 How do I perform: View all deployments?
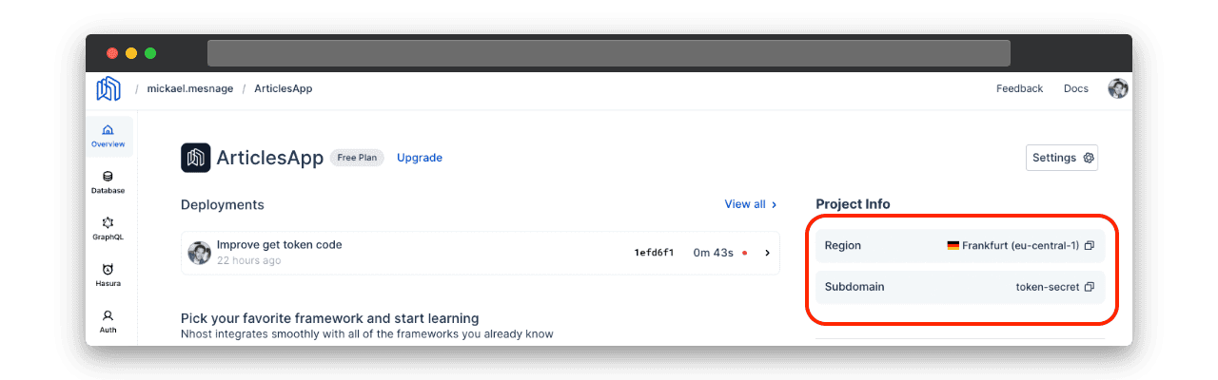750,204
